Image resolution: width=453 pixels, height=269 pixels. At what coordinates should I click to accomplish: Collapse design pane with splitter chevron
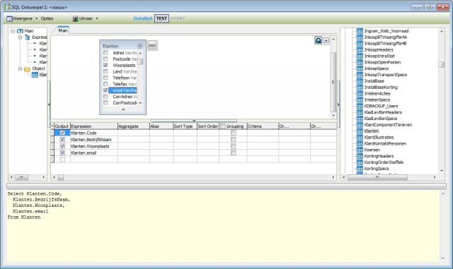[194, 121]
